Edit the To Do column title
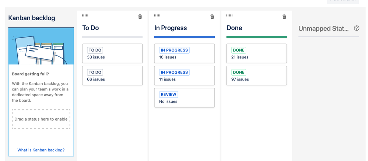The width and height of the screenshot is (368, 161). [x=91, y=28]
